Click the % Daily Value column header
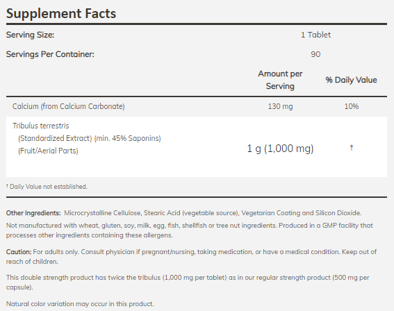 click(352, 80)
